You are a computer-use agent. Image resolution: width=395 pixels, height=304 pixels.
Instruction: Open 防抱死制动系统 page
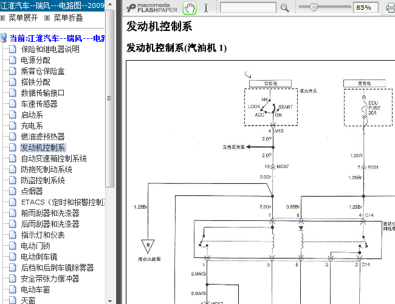point(47,169)
